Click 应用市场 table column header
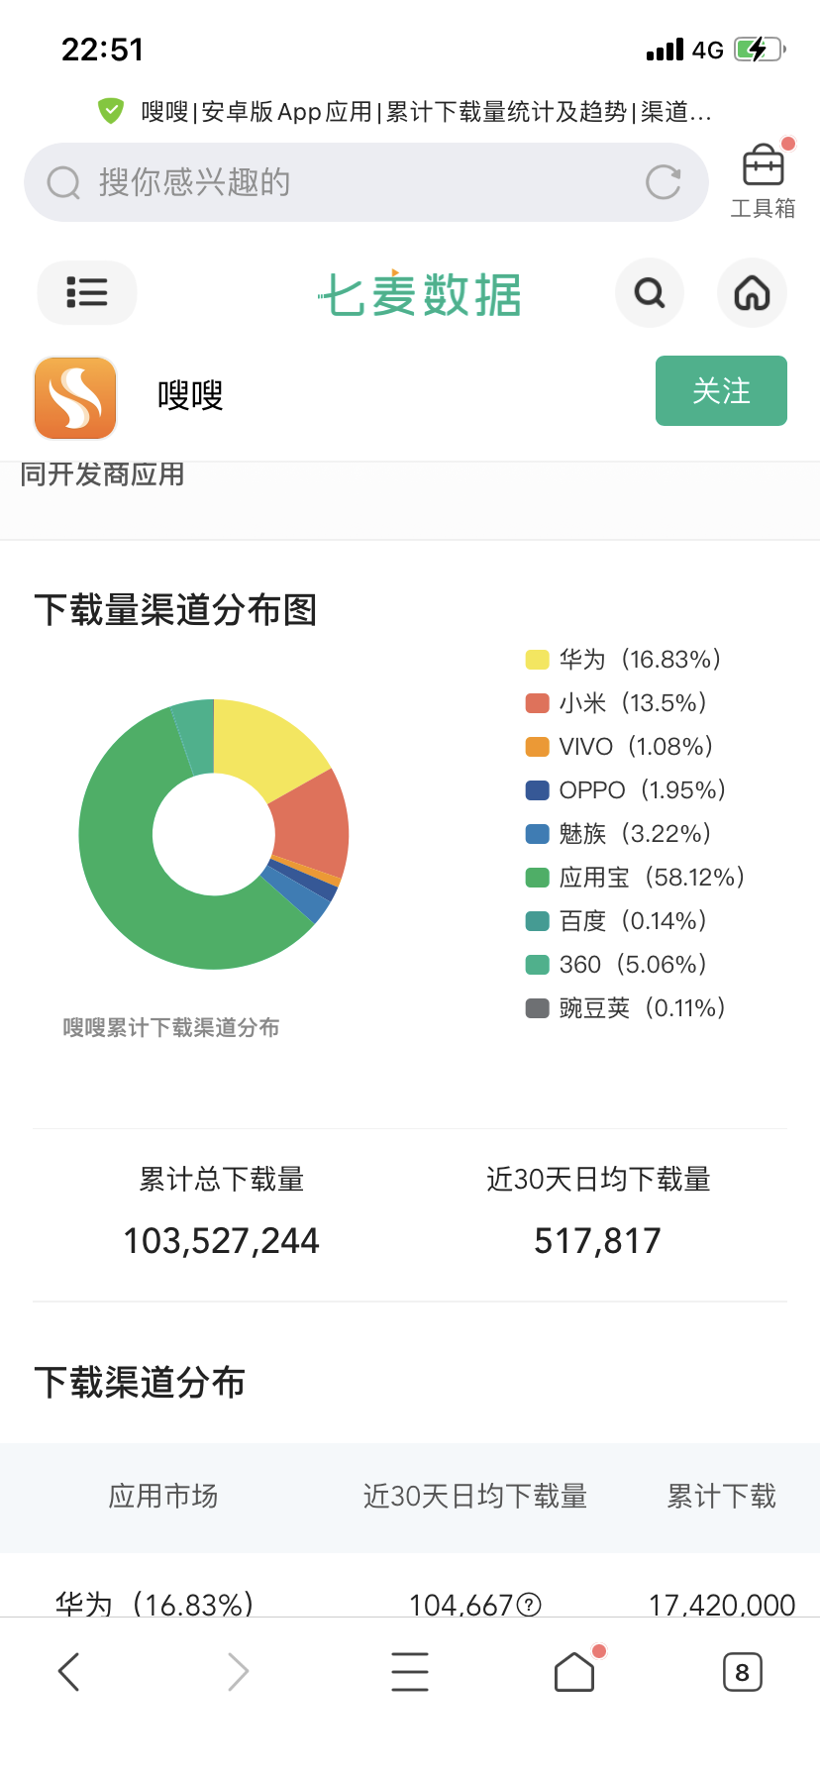Viewport: 820px width, 1775px height. [x=163, y=1496]
